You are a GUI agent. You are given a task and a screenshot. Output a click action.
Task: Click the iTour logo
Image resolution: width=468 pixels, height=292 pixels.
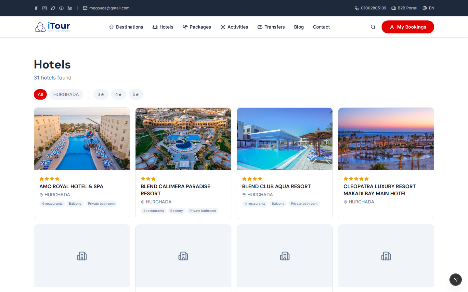(52, 27)
